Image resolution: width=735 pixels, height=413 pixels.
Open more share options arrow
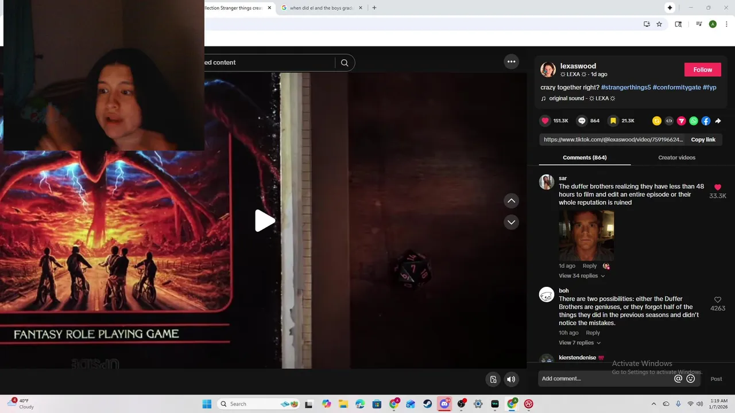coord(718,120)
